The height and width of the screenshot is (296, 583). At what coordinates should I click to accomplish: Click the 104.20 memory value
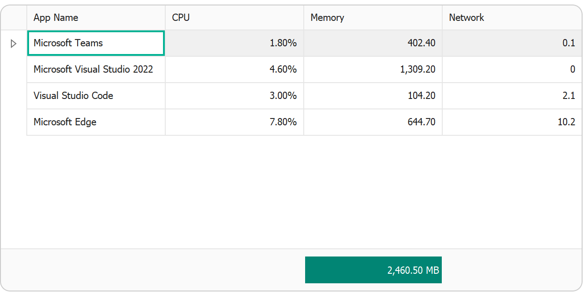[x=373, y=96]
